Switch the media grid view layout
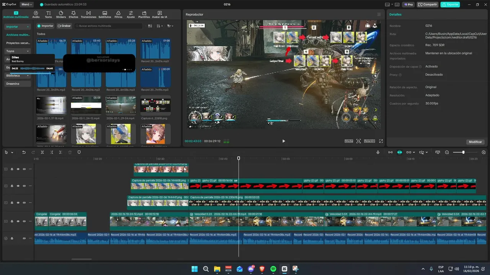Viewport: 490px width, 275px height. (x=150, y=26)
